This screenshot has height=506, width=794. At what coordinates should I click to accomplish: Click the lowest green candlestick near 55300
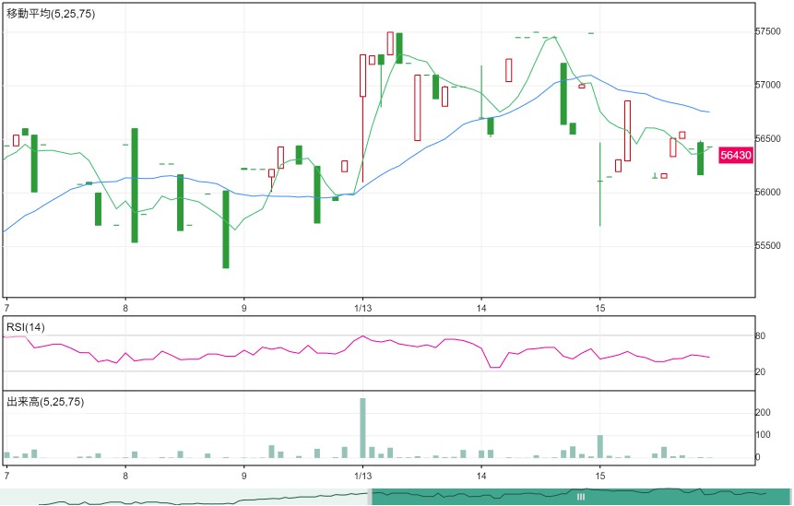coord(226,229)
